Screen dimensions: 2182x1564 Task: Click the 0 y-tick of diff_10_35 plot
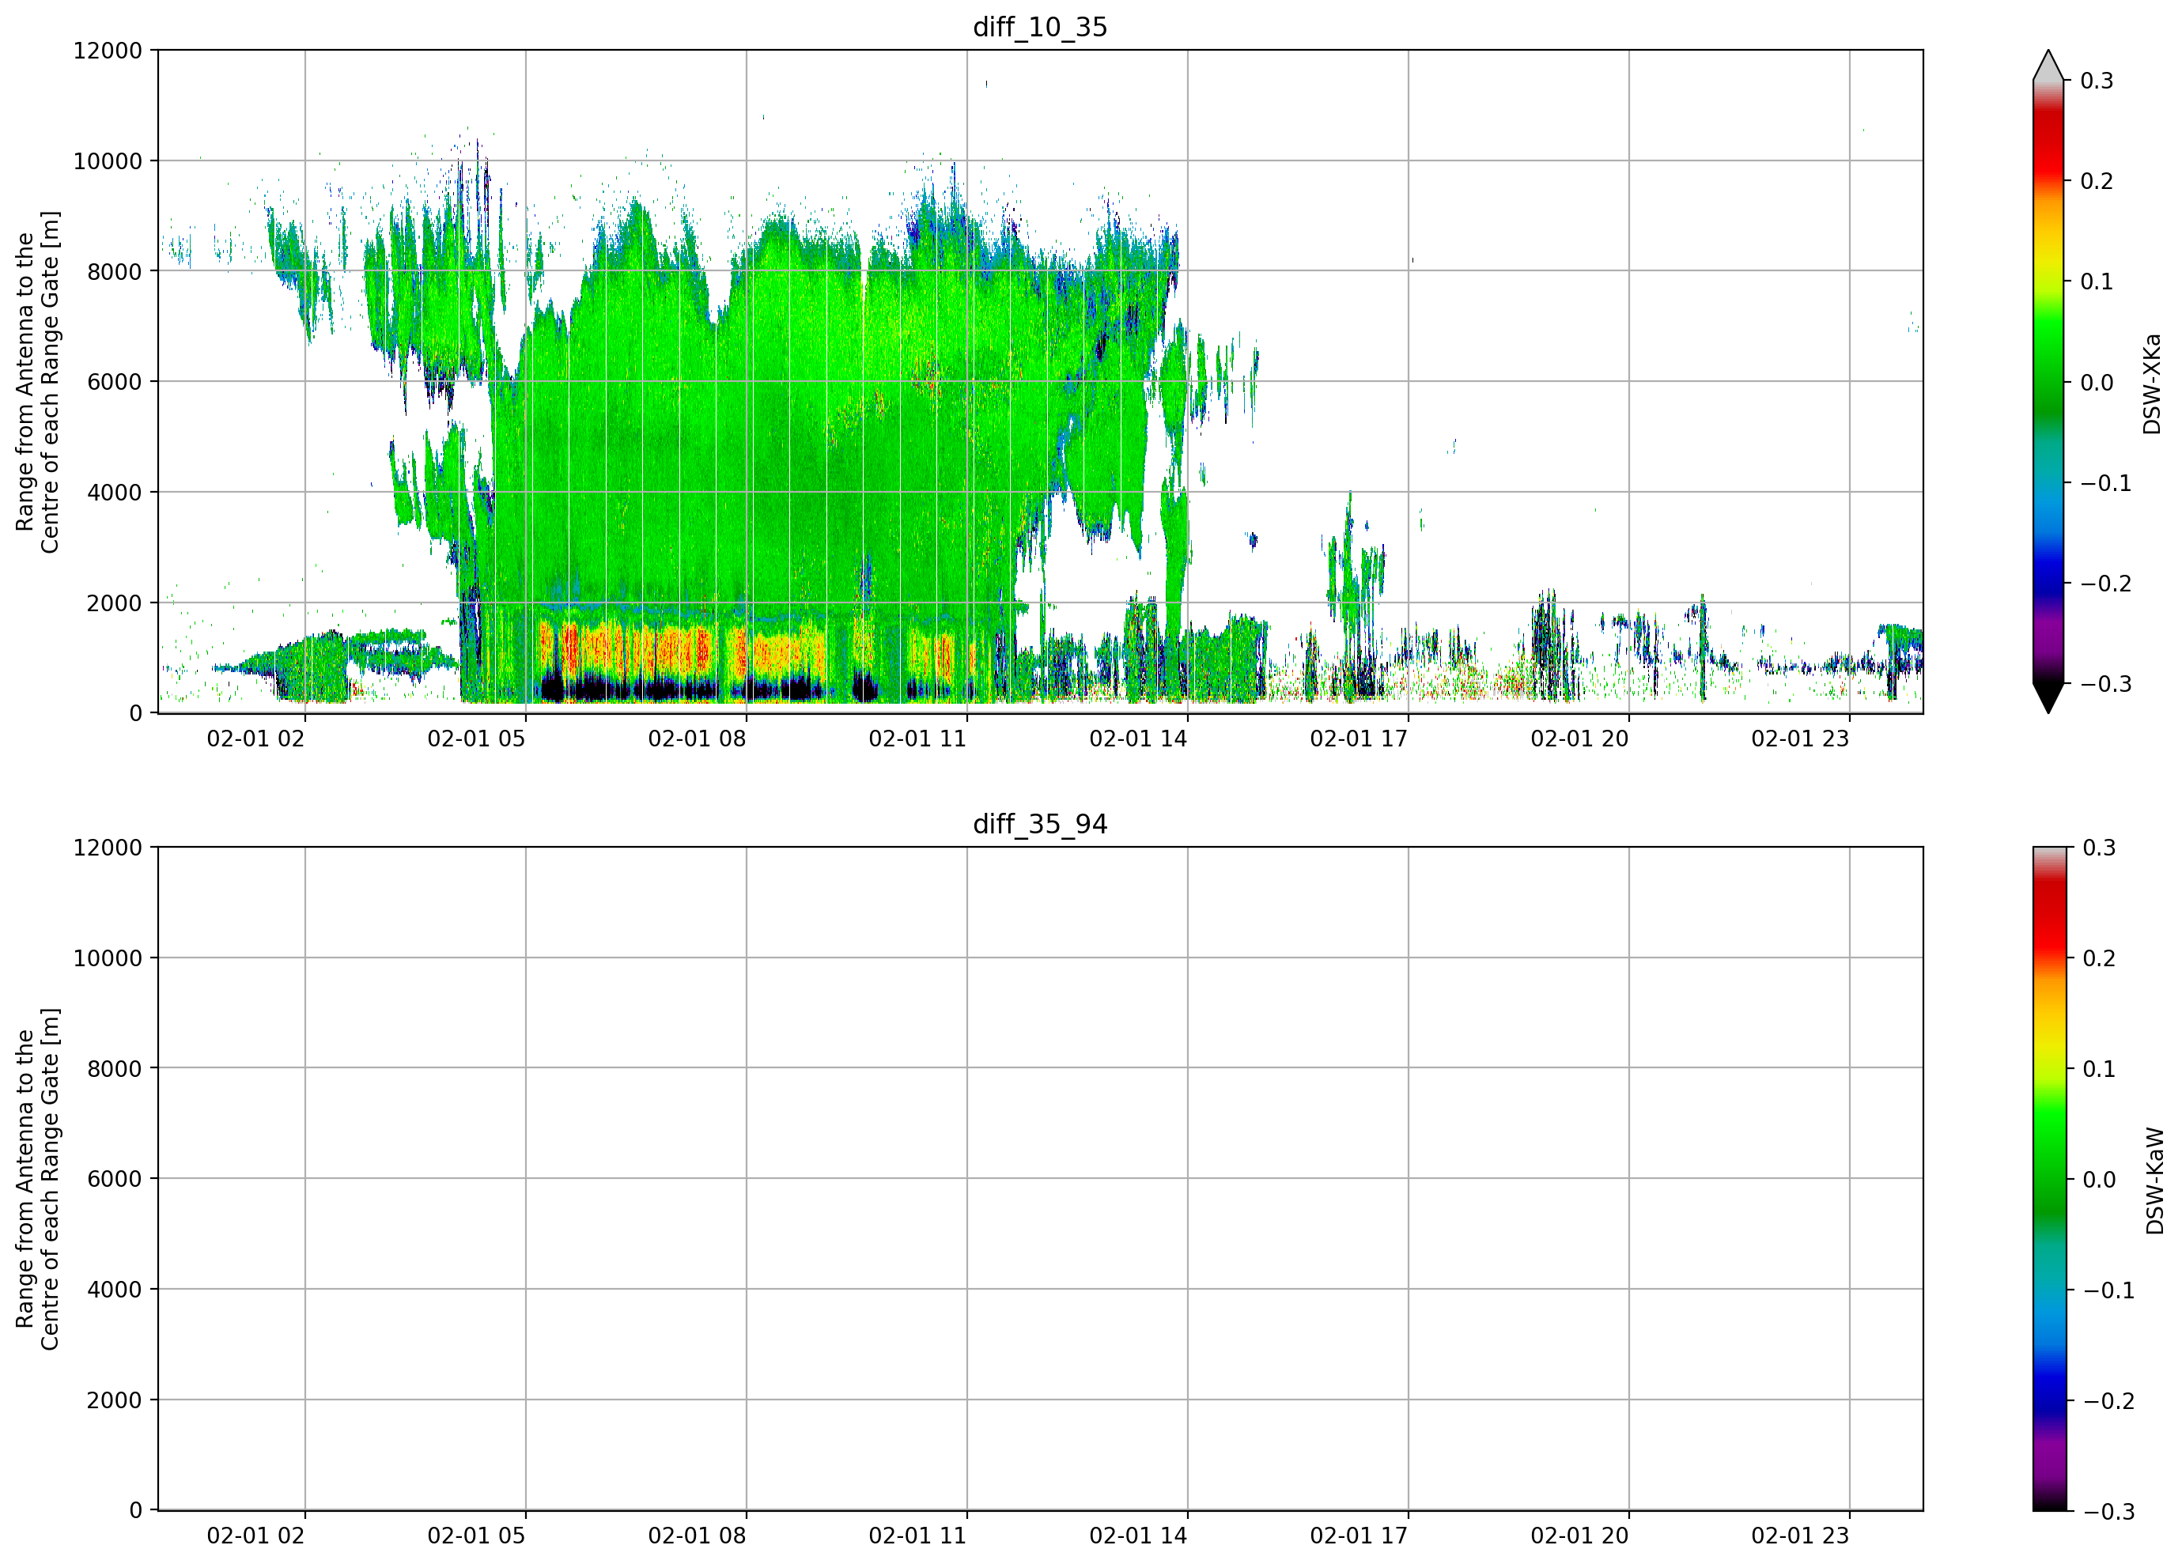(x=136, y=714)
